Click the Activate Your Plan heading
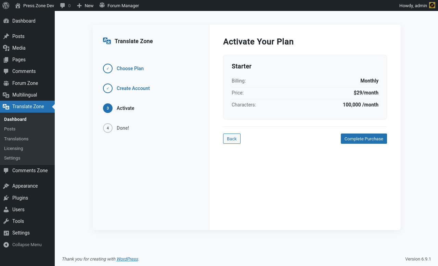This screenshot has width=438, height=266. click(x=258, y=41)
